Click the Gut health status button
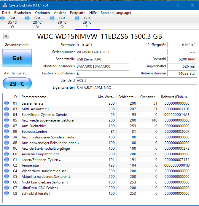199x206 pixels. coord(17,58)
